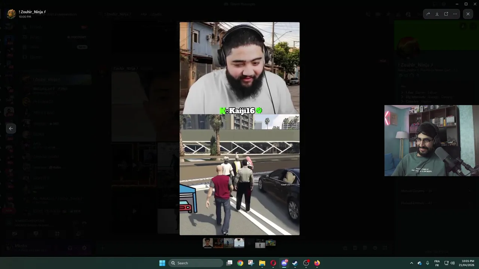Image resolution: width=479 pixels, height=269 pixels.
Task: Forward the media with the arrow icon
Action: [428, 14]
